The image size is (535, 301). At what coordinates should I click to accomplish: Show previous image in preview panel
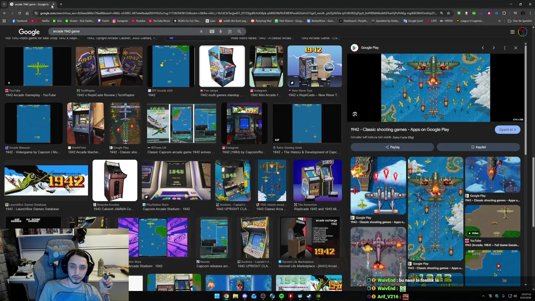[483, 48]
